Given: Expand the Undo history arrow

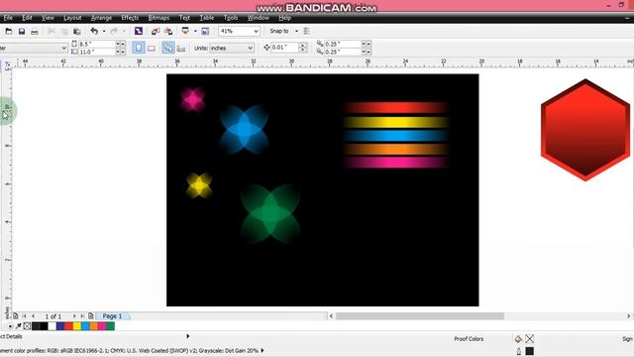Looking at the screenshot, I should (x=104, y=31).
